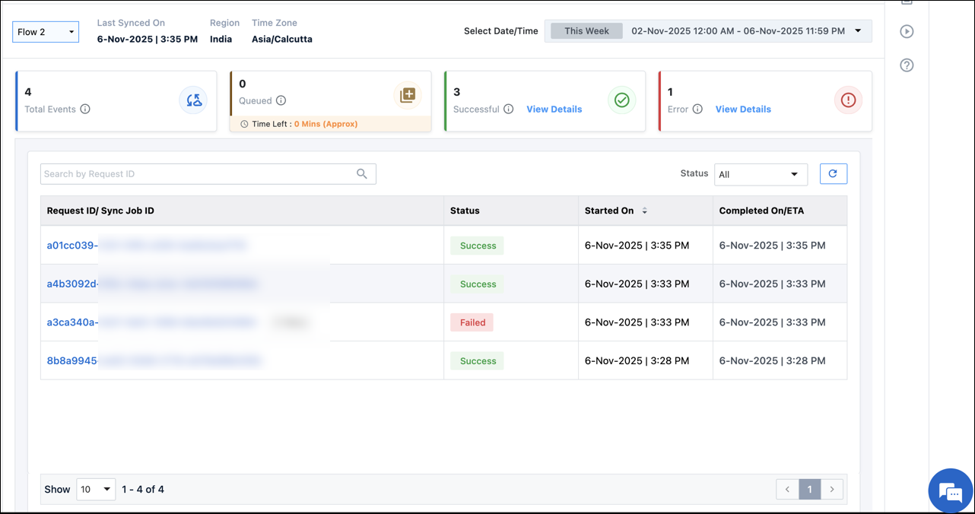Click the red alert icon on Error card

pos(848,100)
